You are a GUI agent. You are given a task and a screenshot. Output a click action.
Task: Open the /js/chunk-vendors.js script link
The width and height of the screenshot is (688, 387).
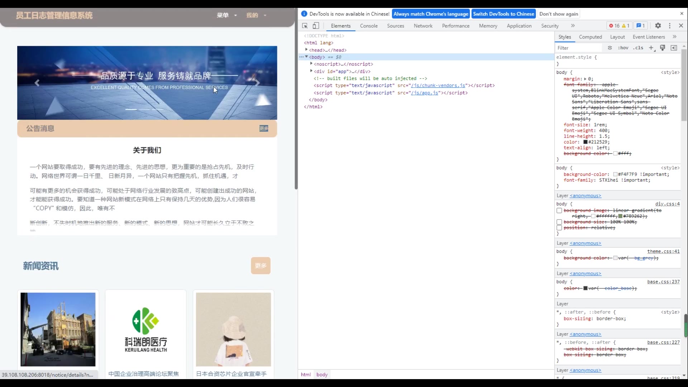[x=438, y=85]
